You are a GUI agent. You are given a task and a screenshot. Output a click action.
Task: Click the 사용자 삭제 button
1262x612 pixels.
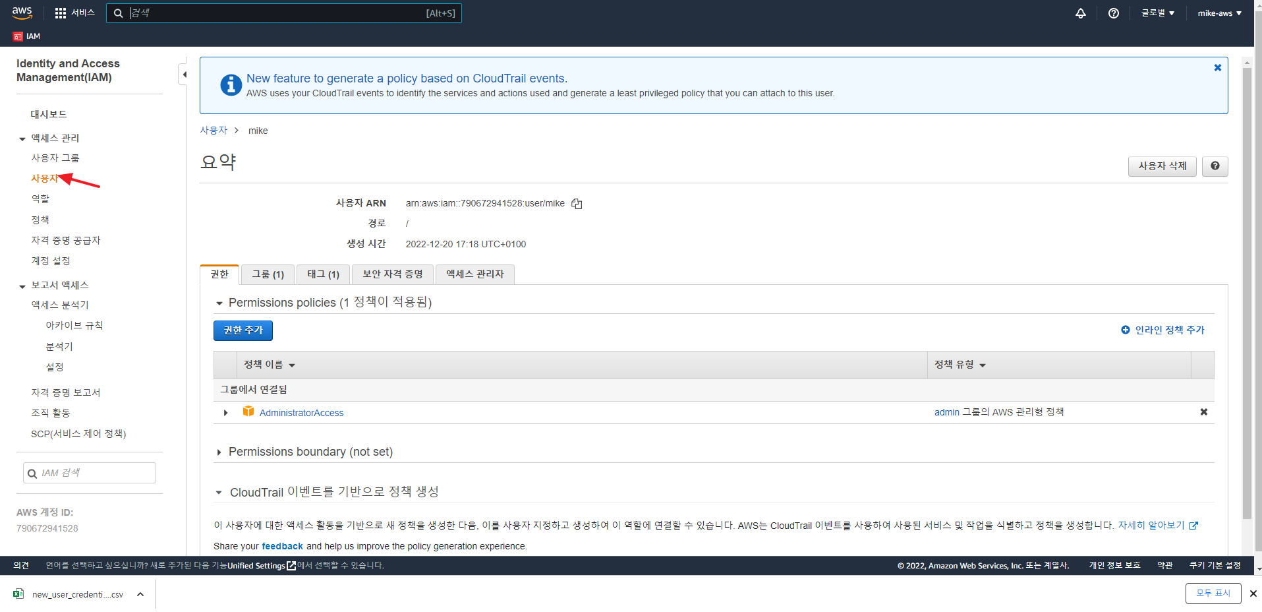click(1162, 166)
